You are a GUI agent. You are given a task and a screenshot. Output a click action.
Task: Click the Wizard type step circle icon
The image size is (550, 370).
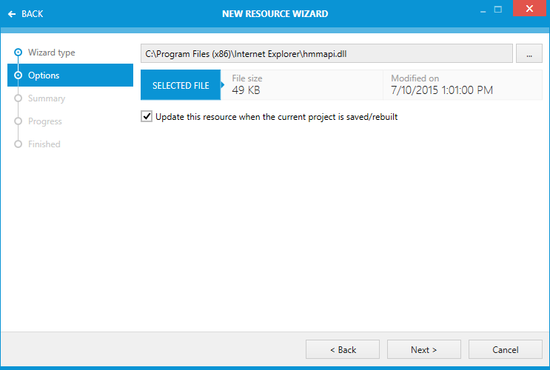(19, 53)
